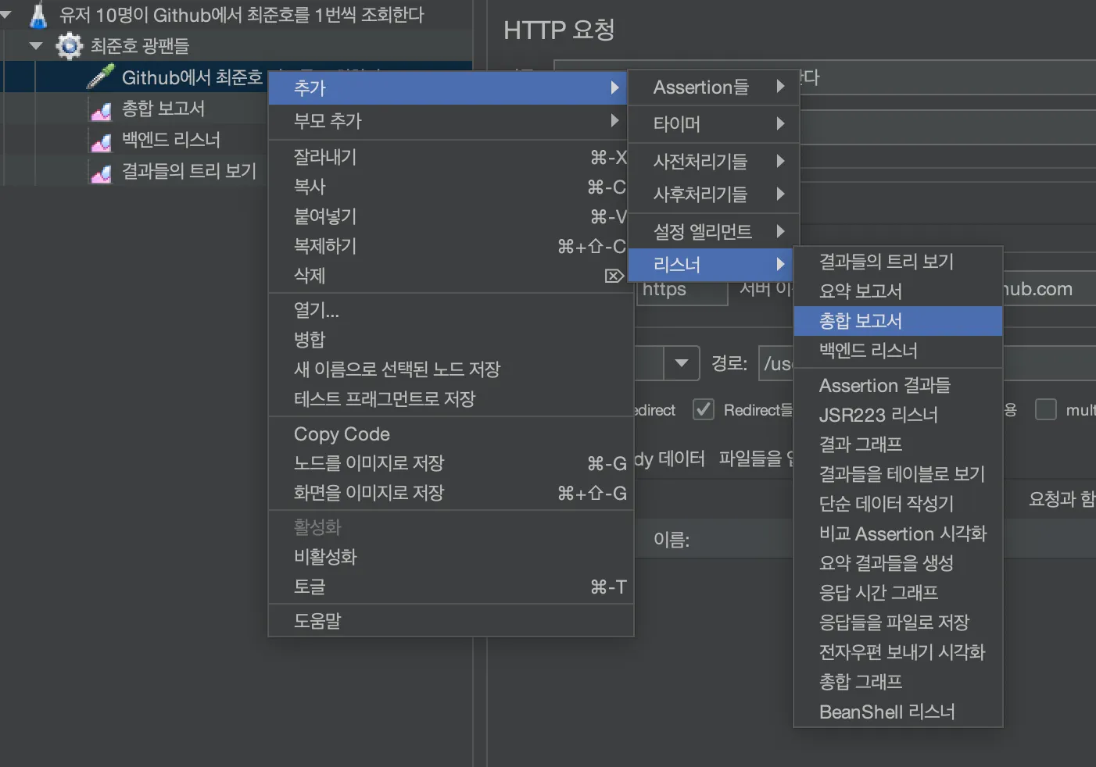Select Copy Code menu entry

pyautogui.click(x=342, y=434)
